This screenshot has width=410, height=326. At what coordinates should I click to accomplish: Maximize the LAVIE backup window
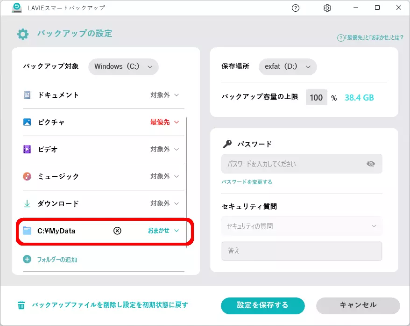tap(377, 7)
